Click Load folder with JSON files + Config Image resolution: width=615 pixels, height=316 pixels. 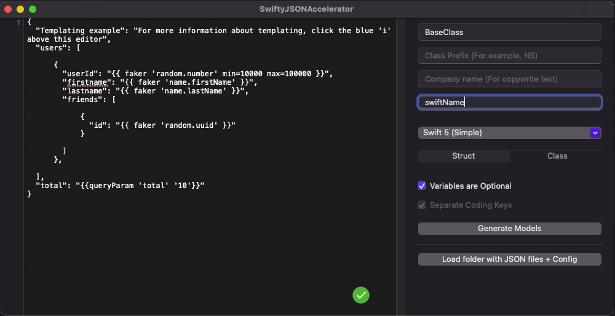tap(509, 259)
